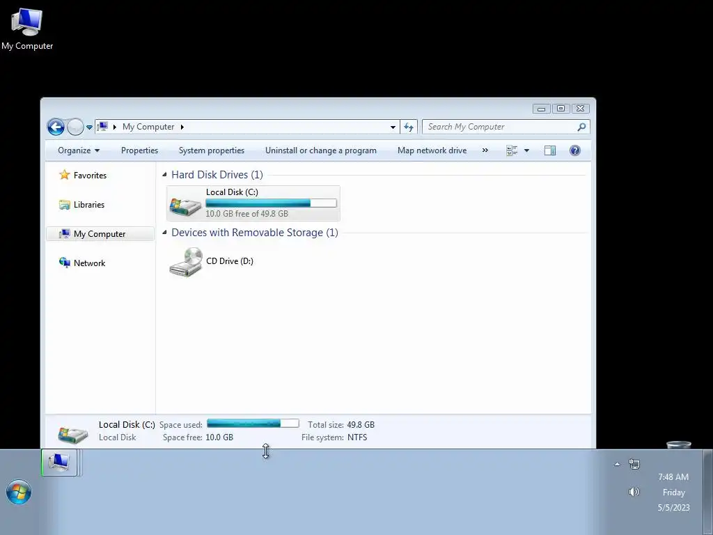The image size is (713, 535).
Task: Click the Favorites star icon
Action: (x=65, y=175)
